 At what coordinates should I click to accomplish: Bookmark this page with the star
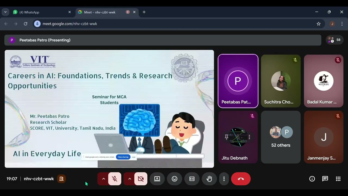point(319,24)
